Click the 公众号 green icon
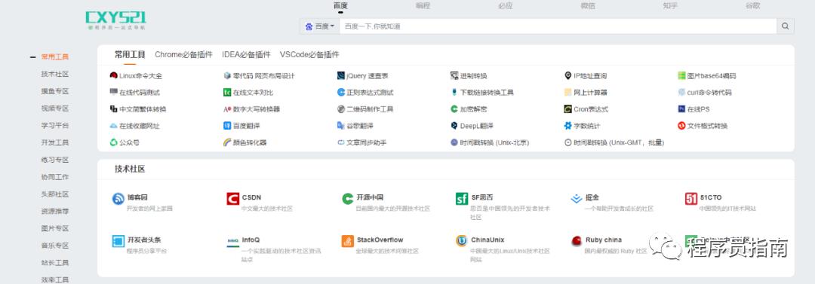815x284 pixels. pos(113,142)
